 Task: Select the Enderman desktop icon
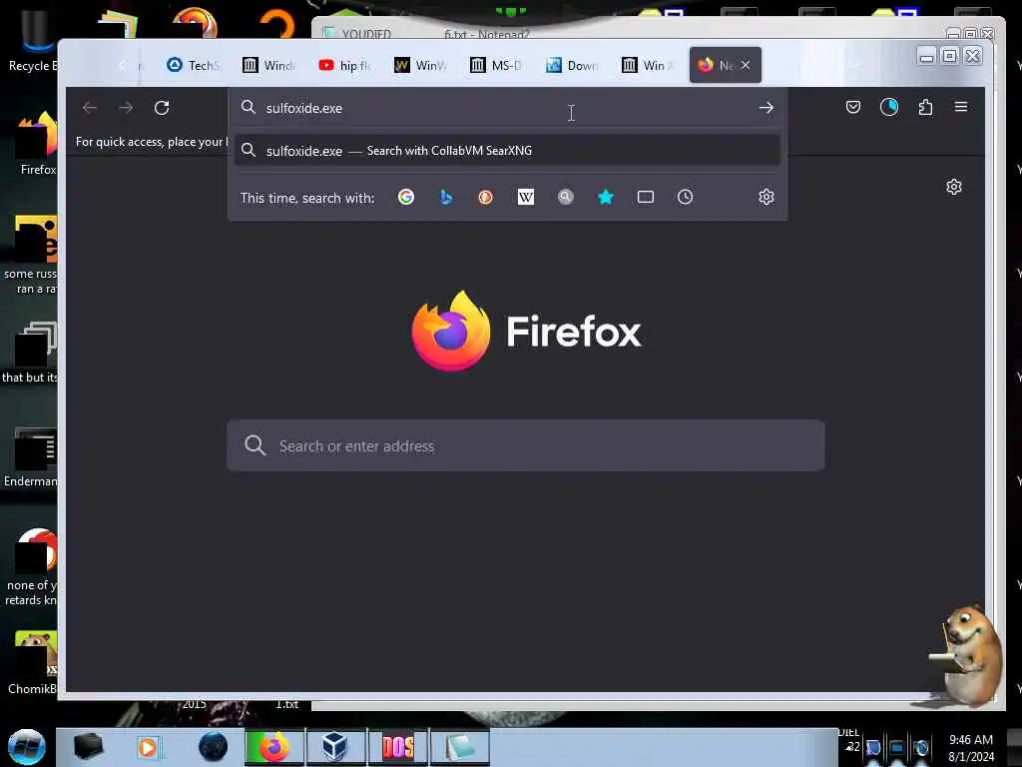pos(31,457)
